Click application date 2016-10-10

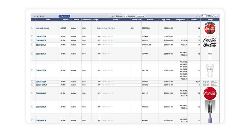(x=168, y=37)
